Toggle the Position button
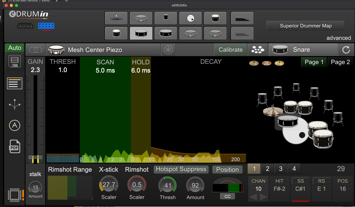Image resolution: width=355 pixels, height=207 pixels. pos(227,170)
